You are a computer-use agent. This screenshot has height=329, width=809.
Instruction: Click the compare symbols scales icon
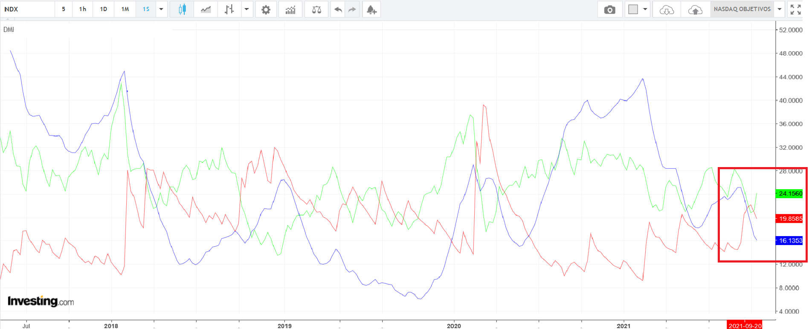point(316,9)
